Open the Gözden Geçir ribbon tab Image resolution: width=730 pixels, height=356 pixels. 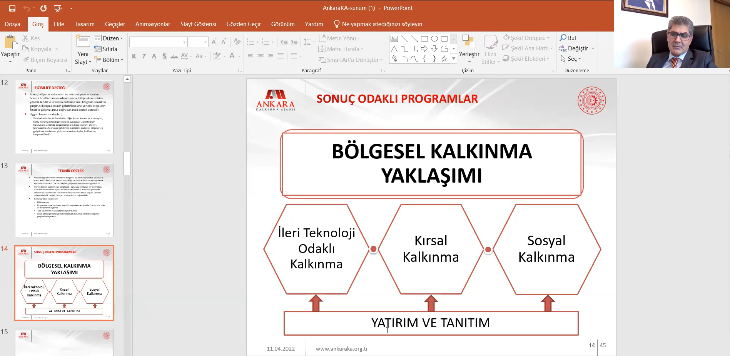tap(244, 24)
